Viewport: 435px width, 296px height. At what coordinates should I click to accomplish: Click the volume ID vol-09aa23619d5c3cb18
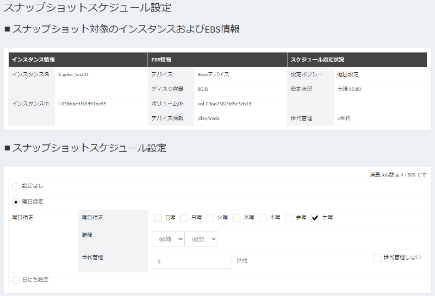[225, 103]
